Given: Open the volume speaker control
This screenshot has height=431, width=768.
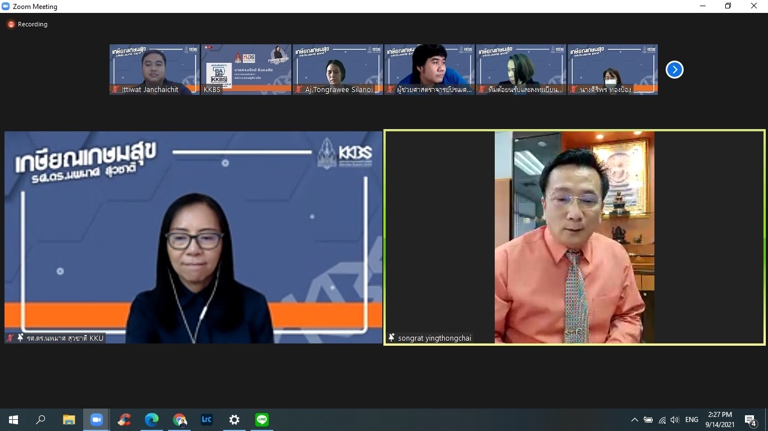Looking at the screenshot, I should (675, 420).
